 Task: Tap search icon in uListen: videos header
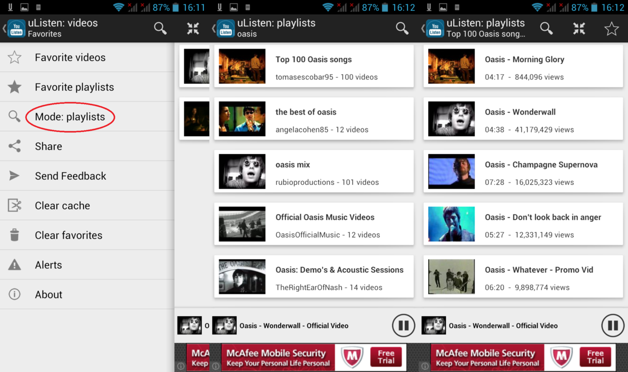click(x=160, y=28)
